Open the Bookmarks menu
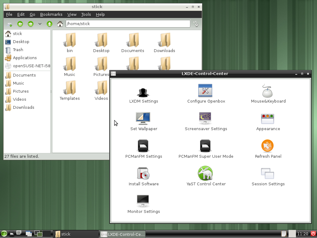 51,15
